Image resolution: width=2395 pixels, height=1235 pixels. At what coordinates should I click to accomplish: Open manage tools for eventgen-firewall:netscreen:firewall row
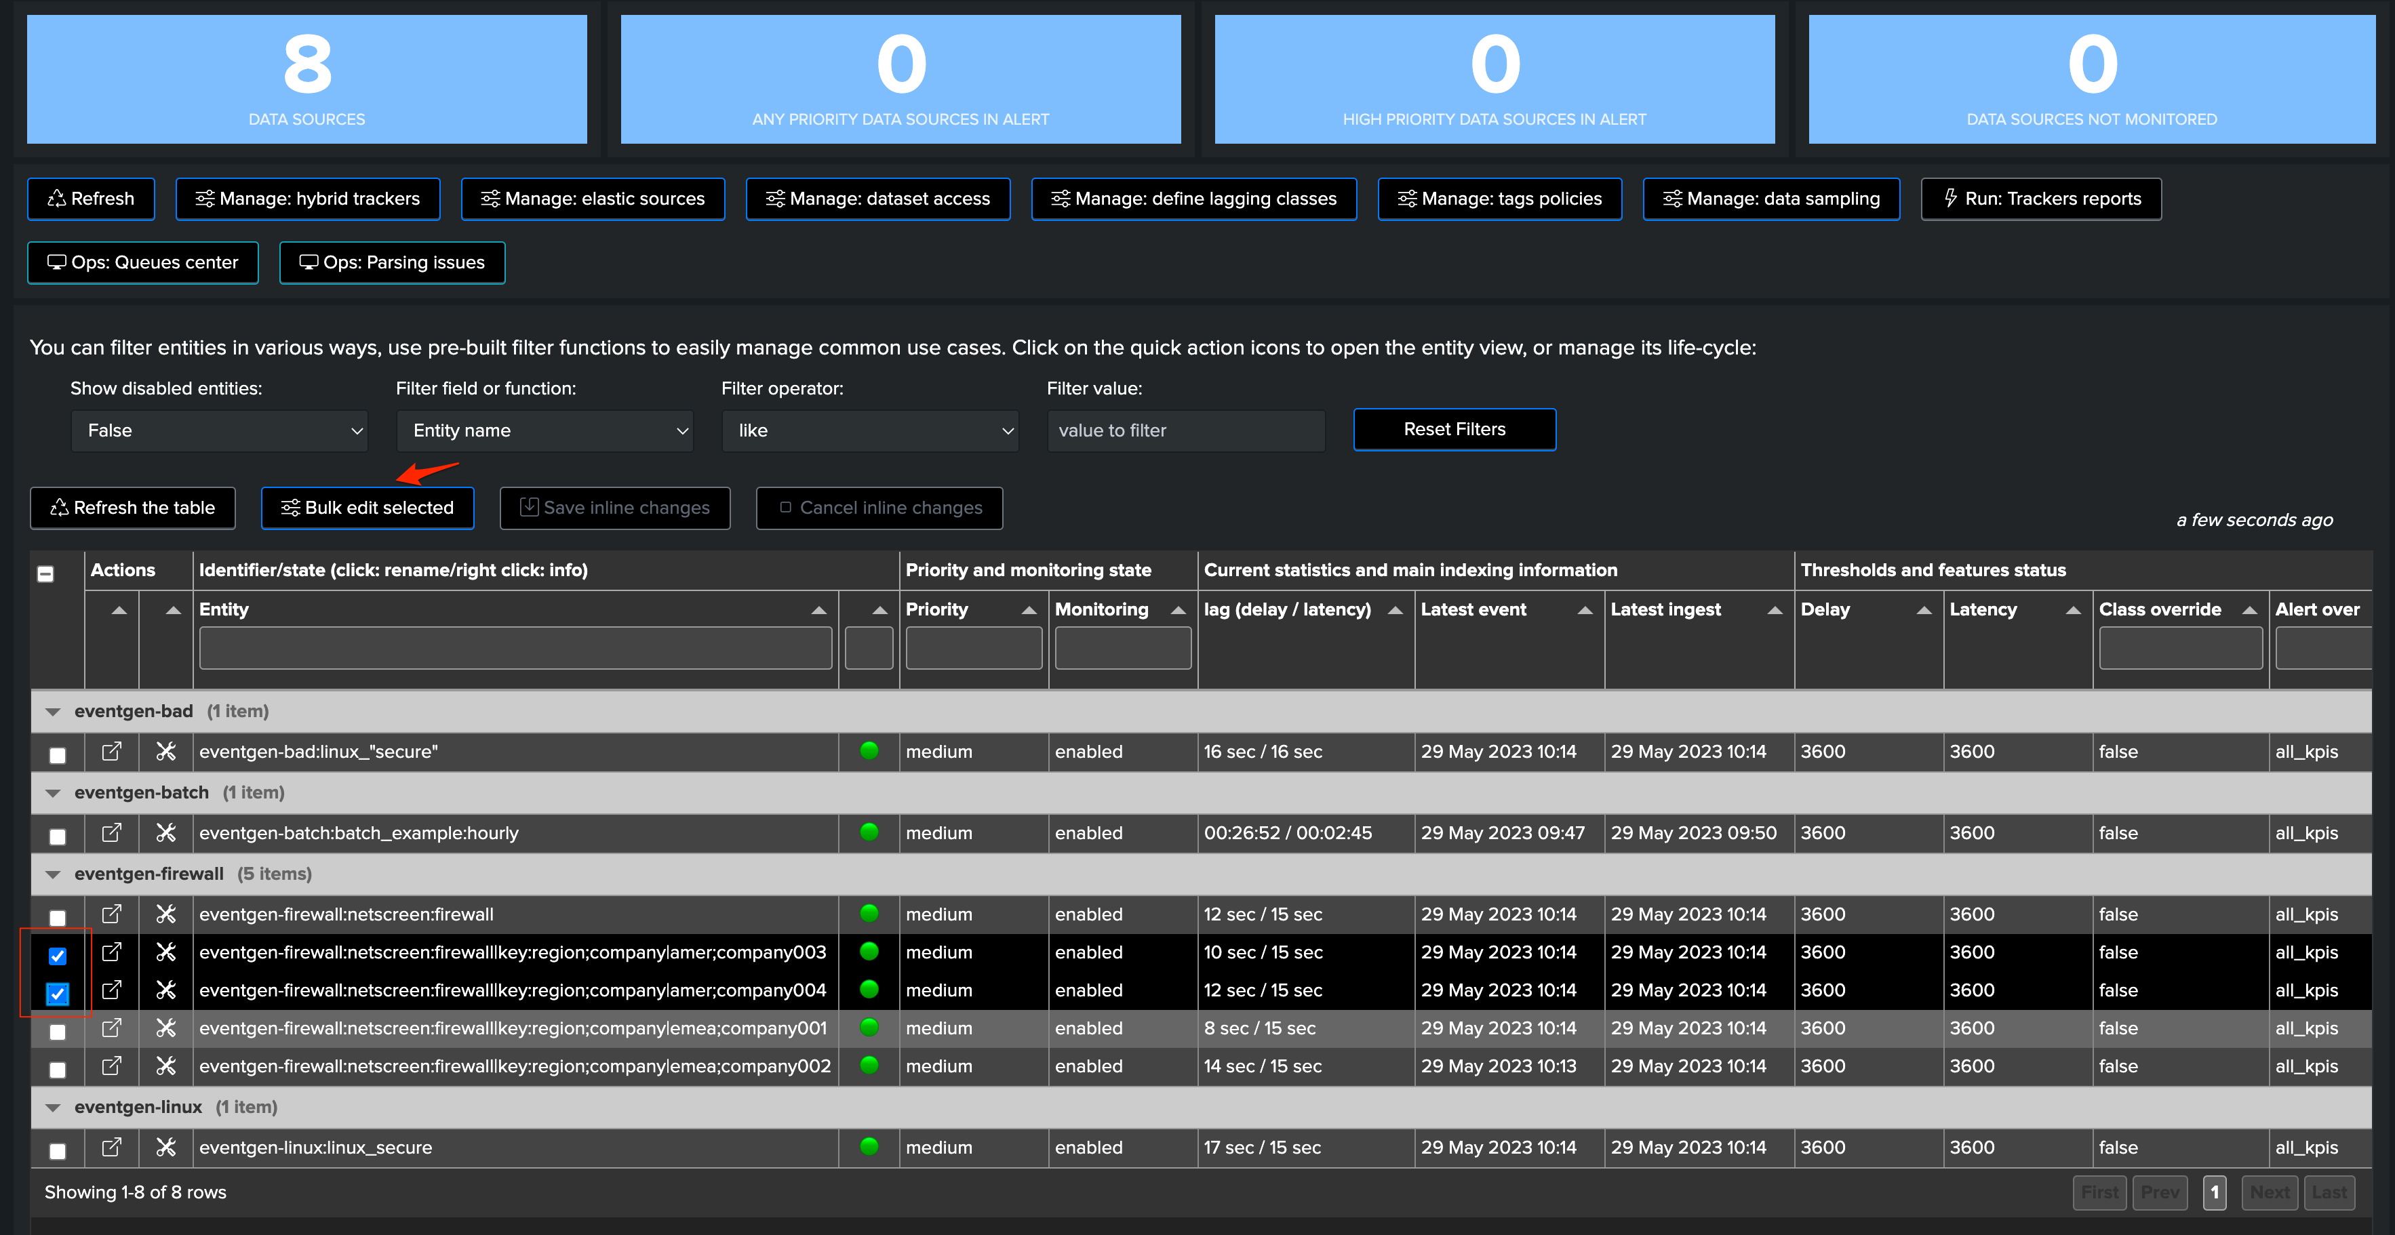[165, 914]
